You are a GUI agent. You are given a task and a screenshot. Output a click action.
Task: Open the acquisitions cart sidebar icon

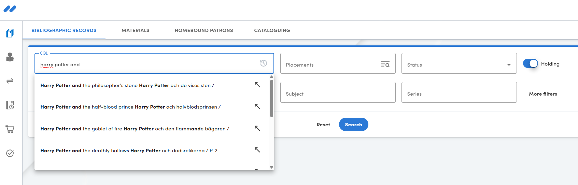10,129
